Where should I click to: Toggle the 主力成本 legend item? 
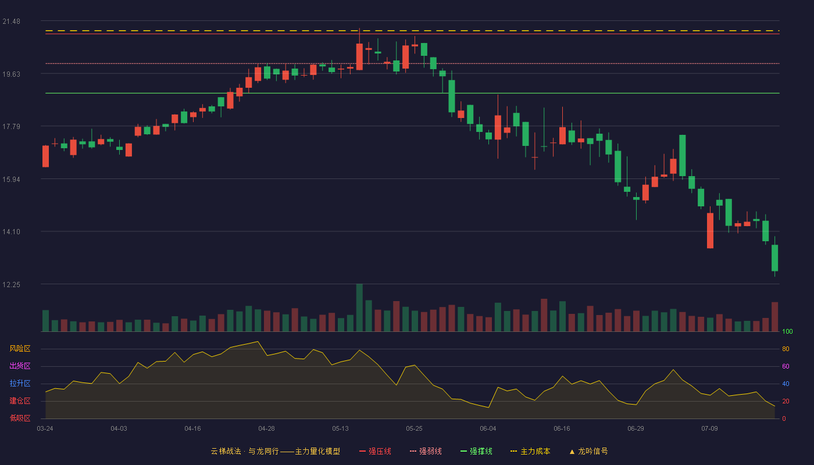point(530,451)
